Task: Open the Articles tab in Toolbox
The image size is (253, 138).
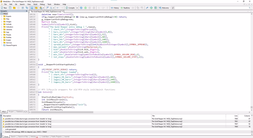Action: point(34,137)
